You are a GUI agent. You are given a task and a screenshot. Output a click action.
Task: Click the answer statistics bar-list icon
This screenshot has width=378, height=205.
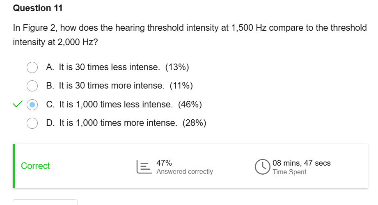(x=143, y=167)
